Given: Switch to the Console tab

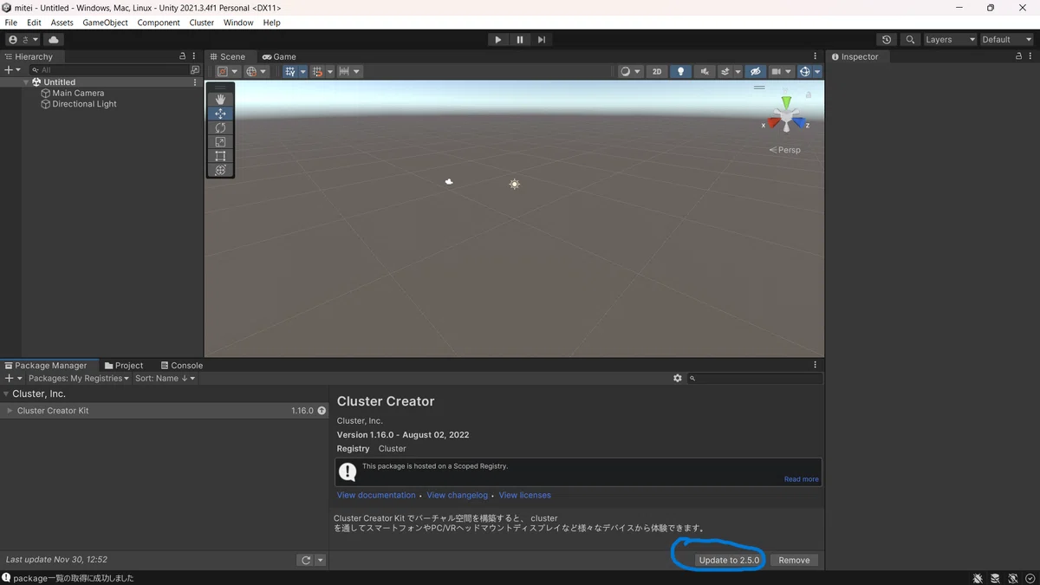Looking at the screenshot, I should (180, 366).
